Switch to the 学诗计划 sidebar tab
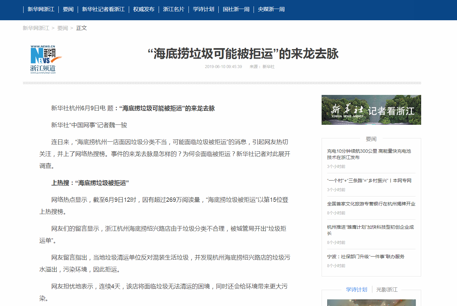The image size is (457, 306). (x=356, y=289)
